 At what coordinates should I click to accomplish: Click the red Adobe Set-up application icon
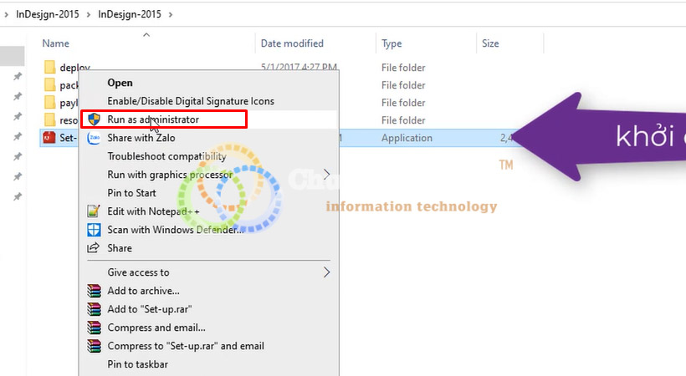click(x=49, y=138)
